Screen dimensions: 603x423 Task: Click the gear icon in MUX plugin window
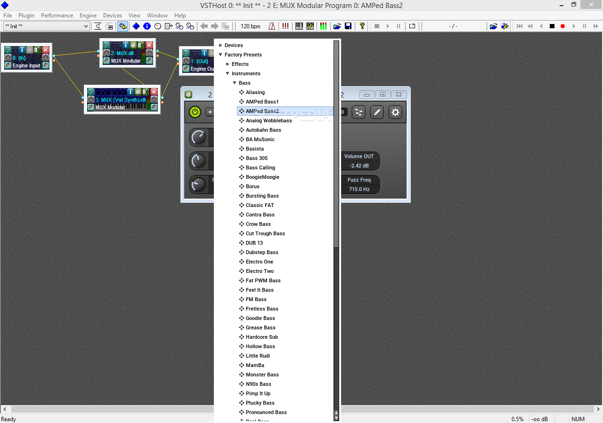[x=395, y=112]
